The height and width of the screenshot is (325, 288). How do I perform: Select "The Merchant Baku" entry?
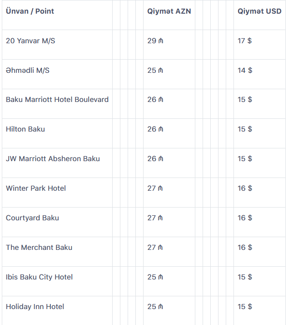39,248
